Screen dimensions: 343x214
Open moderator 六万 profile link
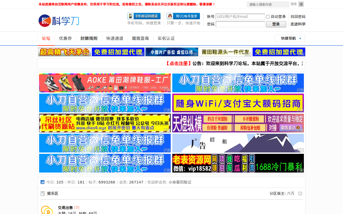coord(291,193)
